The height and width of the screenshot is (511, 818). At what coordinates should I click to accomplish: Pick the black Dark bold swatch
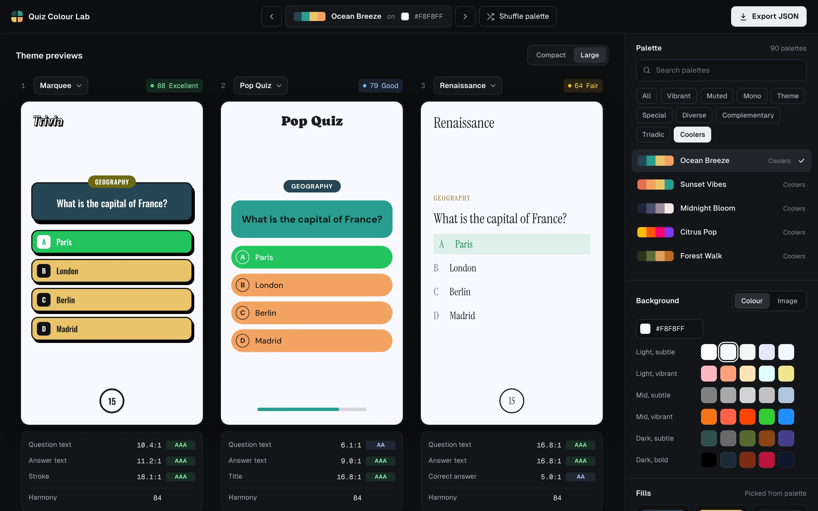(x=708, y=460)
